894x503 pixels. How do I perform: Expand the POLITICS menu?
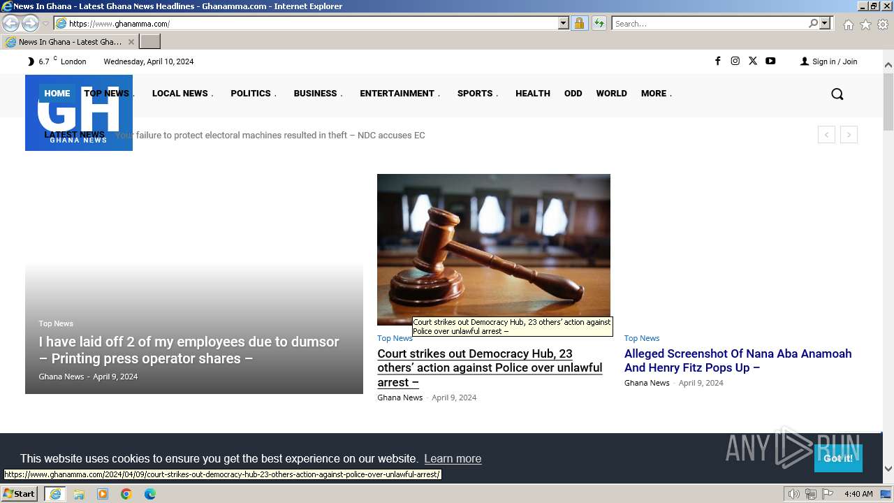[x=254, y=94]
